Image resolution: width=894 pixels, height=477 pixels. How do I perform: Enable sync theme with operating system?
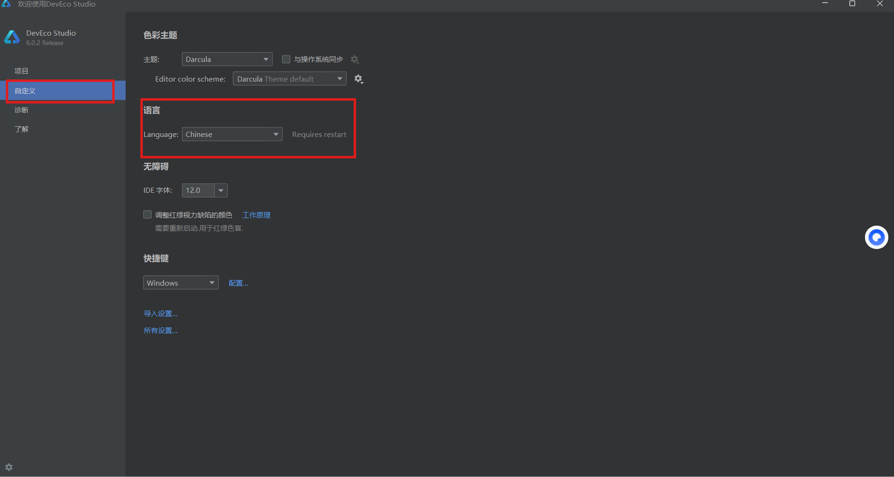(x=286, y=59)
